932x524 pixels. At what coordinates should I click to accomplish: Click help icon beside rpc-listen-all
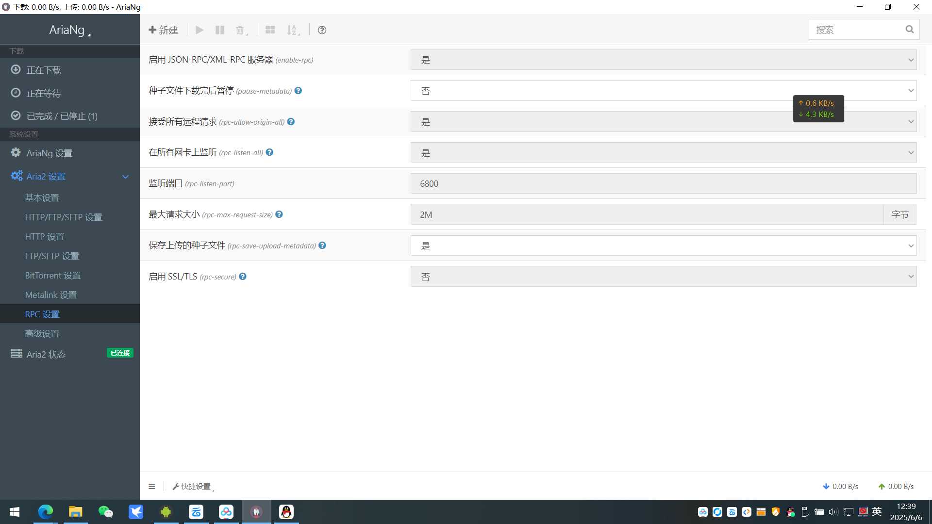269,152
